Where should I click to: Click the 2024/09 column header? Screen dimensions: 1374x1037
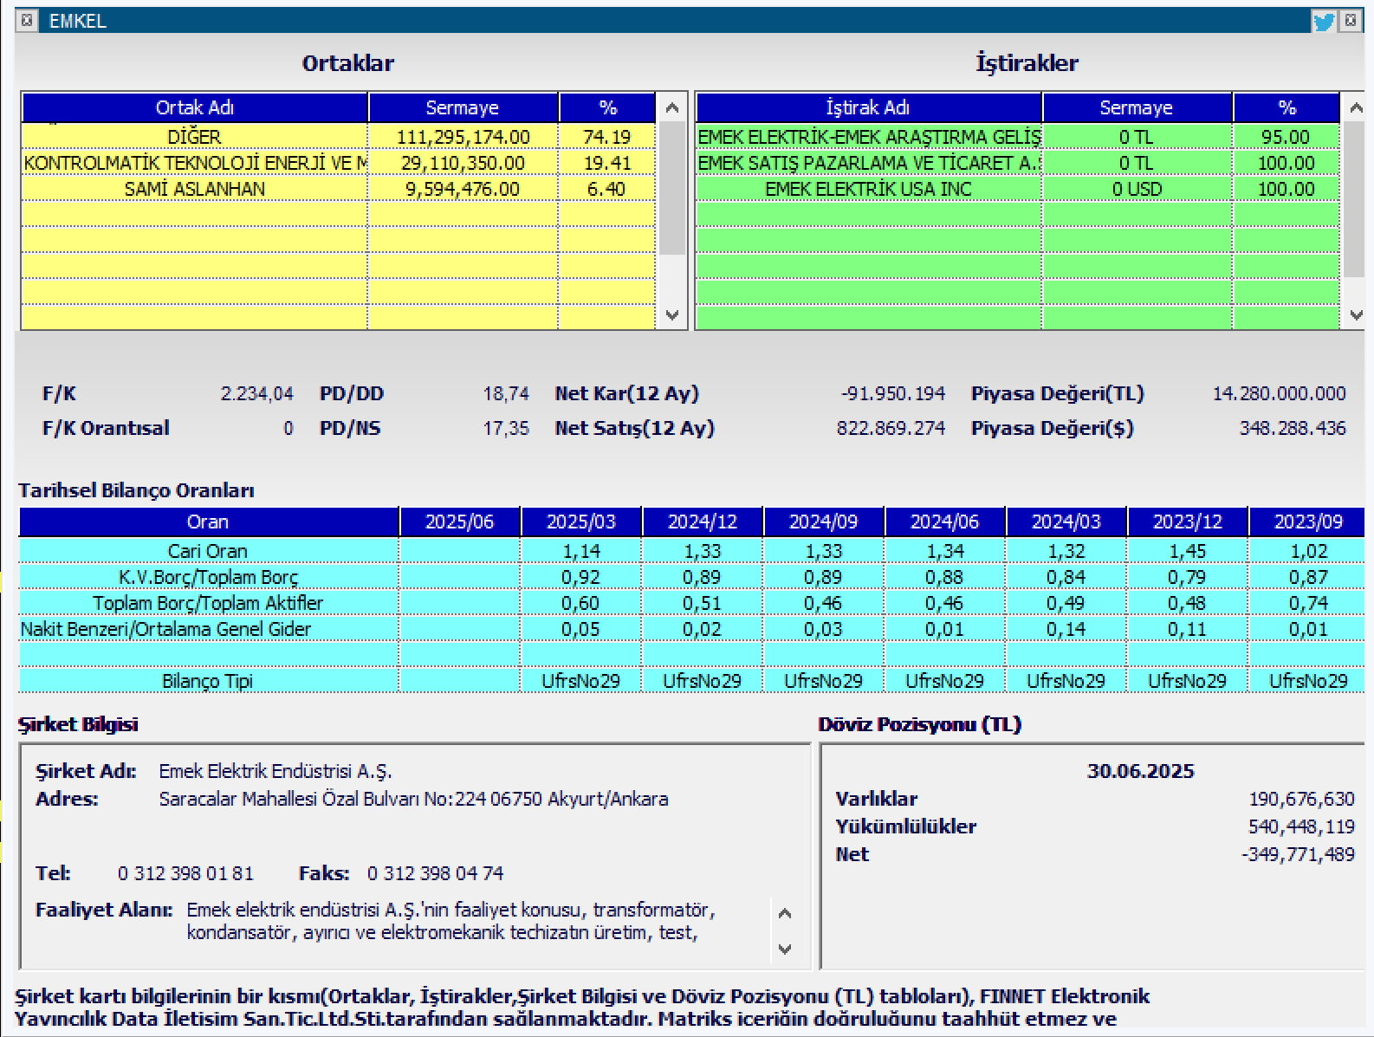(x=823, y=522)
